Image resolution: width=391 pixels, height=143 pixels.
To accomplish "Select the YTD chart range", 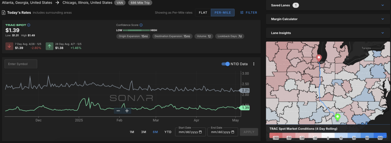I will [x=168, y=132].
